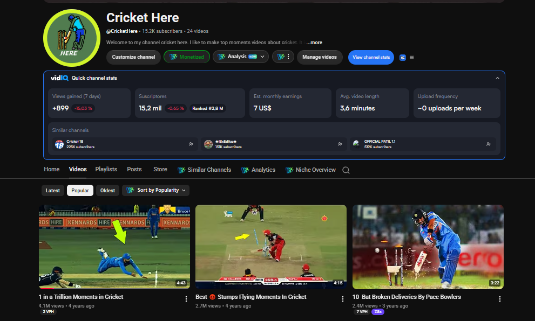
Task: Open the Niche Overview tab
Action: 310,170
